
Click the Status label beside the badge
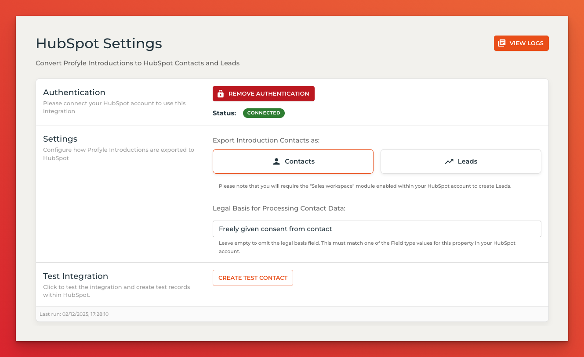click(224, 113)
